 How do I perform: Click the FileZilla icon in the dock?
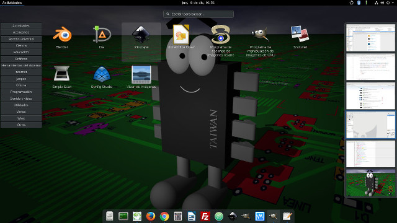point(205,216)
